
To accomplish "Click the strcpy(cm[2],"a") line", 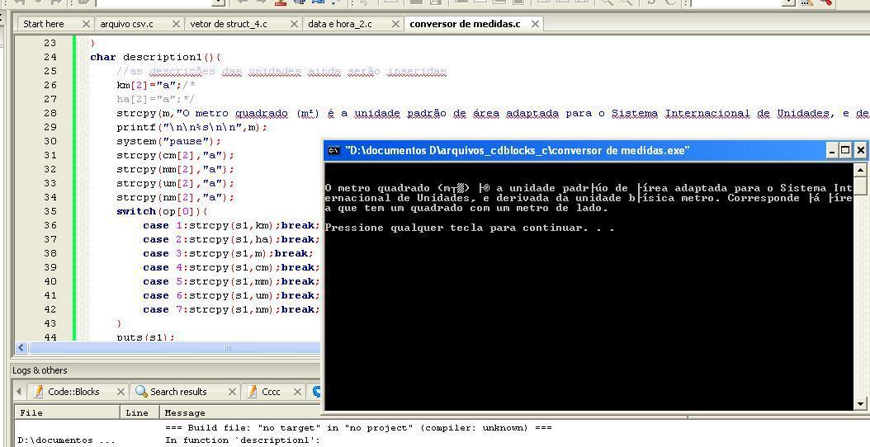I will point(175,155).
